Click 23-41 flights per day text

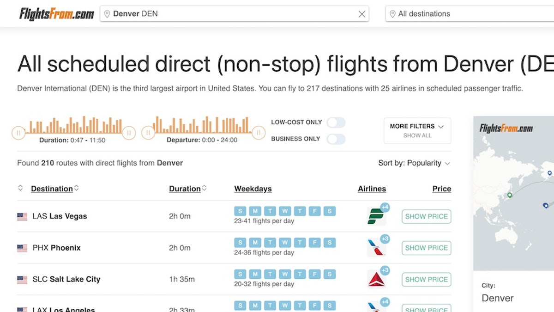tap(264, 221)
